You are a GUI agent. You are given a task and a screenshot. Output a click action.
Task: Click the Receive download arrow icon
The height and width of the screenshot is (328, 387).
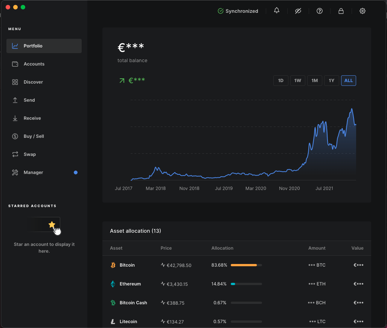[x=15, y=118]
